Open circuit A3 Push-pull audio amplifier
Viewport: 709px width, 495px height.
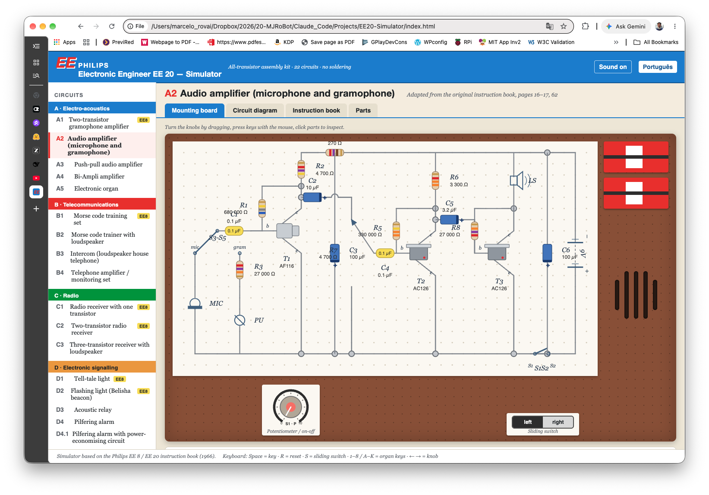point(102,164)
